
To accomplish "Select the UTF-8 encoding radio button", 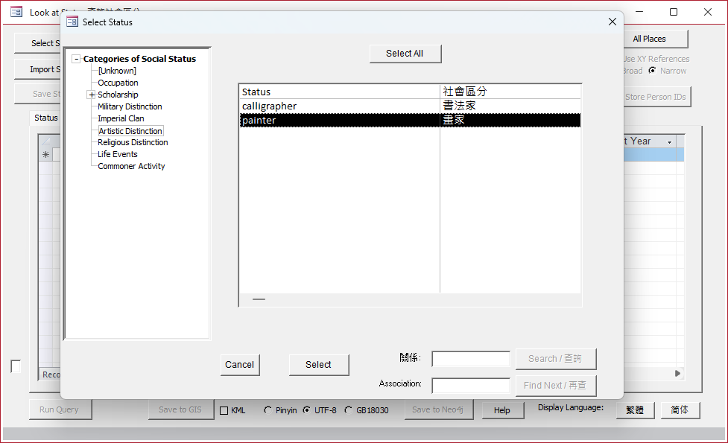I will click(307, 410).
